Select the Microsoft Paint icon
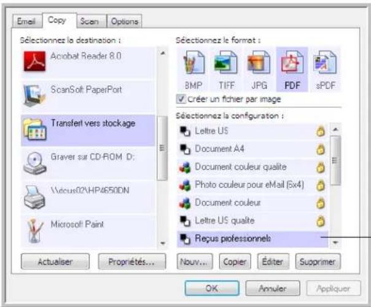371x307 pixels. click(35, 231)
